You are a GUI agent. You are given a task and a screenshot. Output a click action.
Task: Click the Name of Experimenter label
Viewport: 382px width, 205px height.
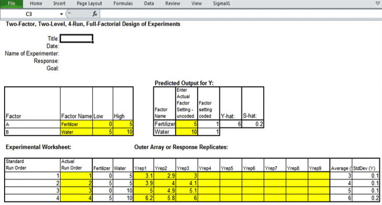tap(32, 54)
